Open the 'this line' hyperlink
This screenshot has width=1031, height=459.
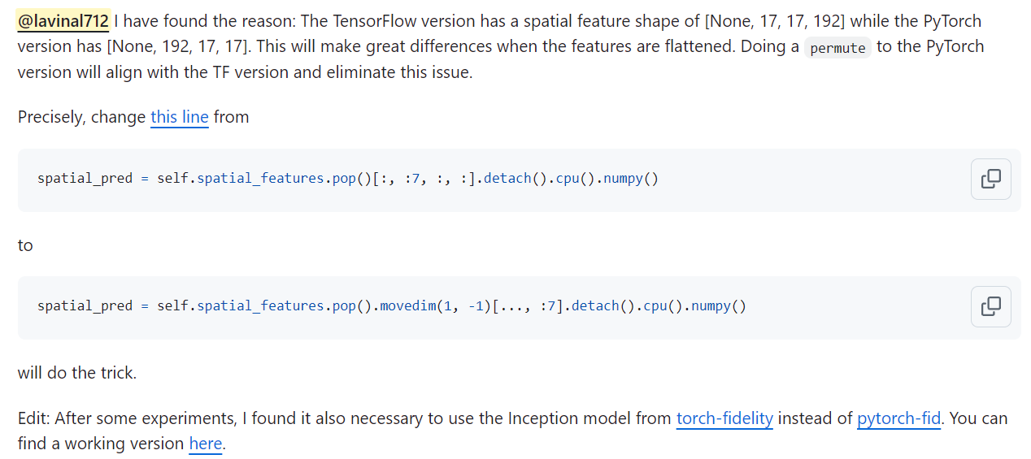180,117
